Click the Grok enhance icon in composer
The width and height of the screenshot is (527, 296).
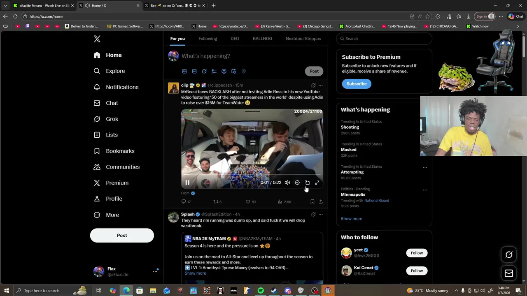(x=204, y=71)
